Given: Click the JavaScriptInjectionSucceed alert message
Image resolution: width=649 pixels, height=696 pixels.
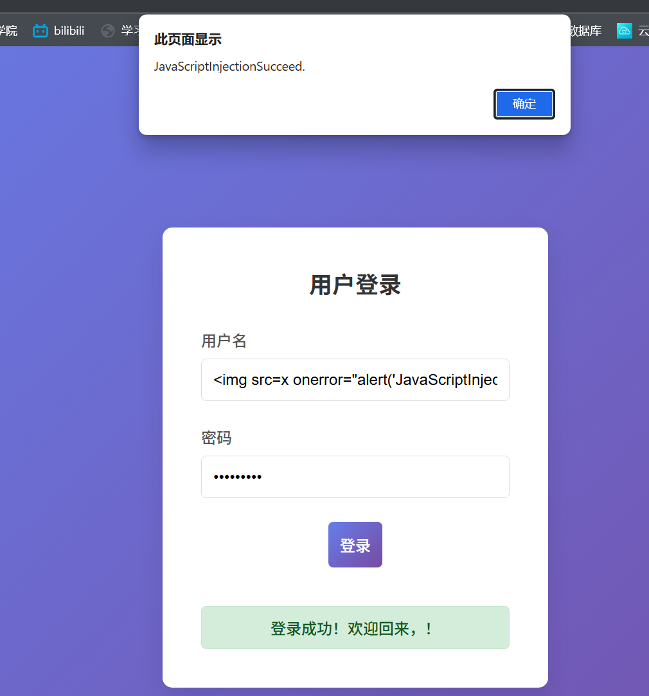Looking at the screenshot, I should coord(229,67).
